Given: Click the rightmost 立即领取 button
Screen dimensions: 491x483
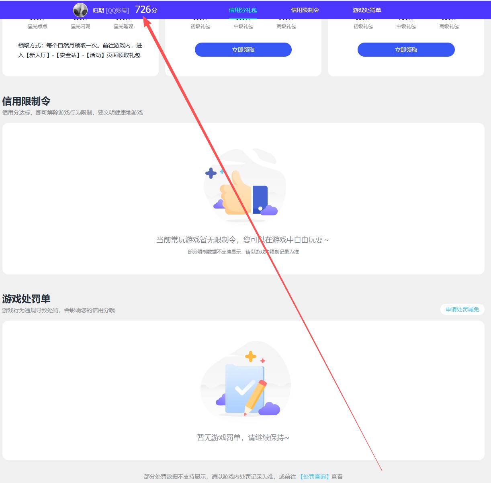Looking at the screenshot, I should [x=406, y=49].
